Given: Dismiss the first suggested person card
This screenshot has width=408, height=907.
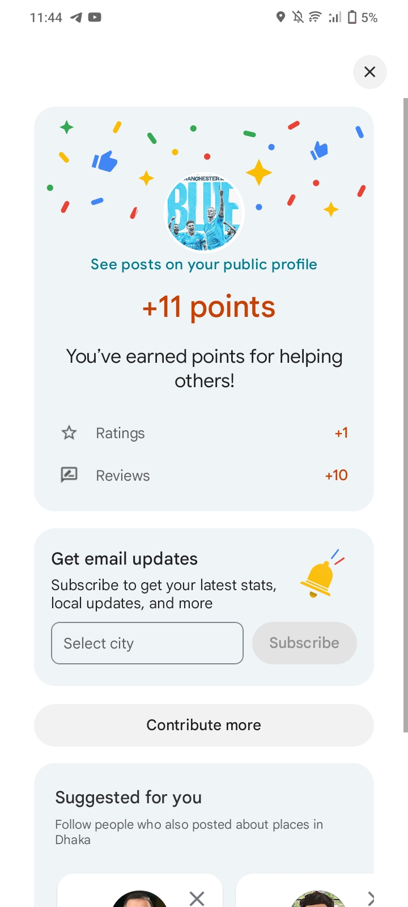Looking at the screenshot, I should [x=197, y=898].
